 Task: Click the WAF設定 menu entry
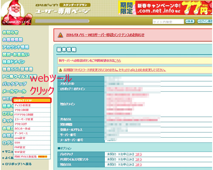[x=32, y=152]
